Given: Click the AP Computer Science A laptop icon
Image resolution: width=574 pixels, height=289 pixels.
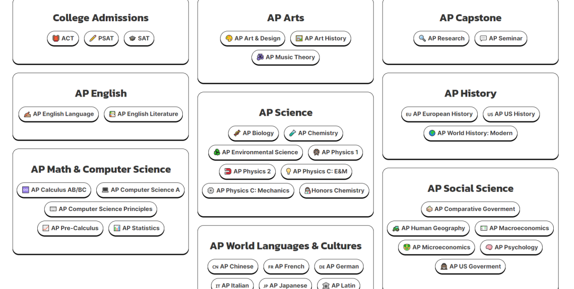Looking at the screenshot, I should coord(105,190).
